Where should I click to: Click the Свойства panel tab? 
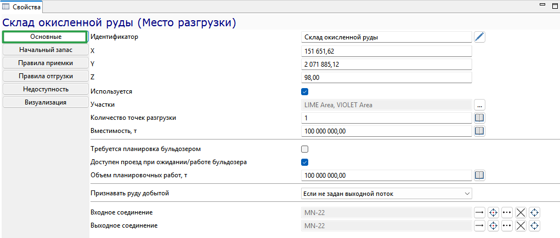tap(22, 7)
